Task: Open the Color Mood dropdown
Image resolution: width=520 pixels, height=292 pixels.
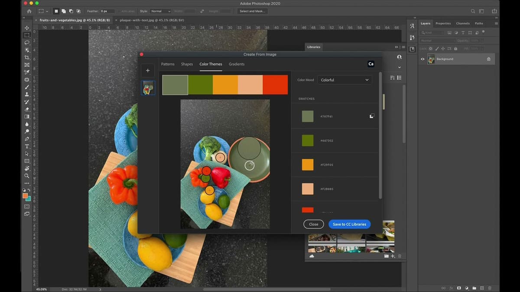Action: click(x=344, y=80)
